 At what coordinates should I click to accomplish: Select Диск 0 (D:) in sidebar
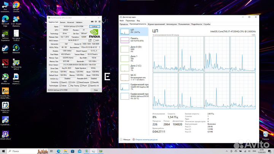(134, 49)
